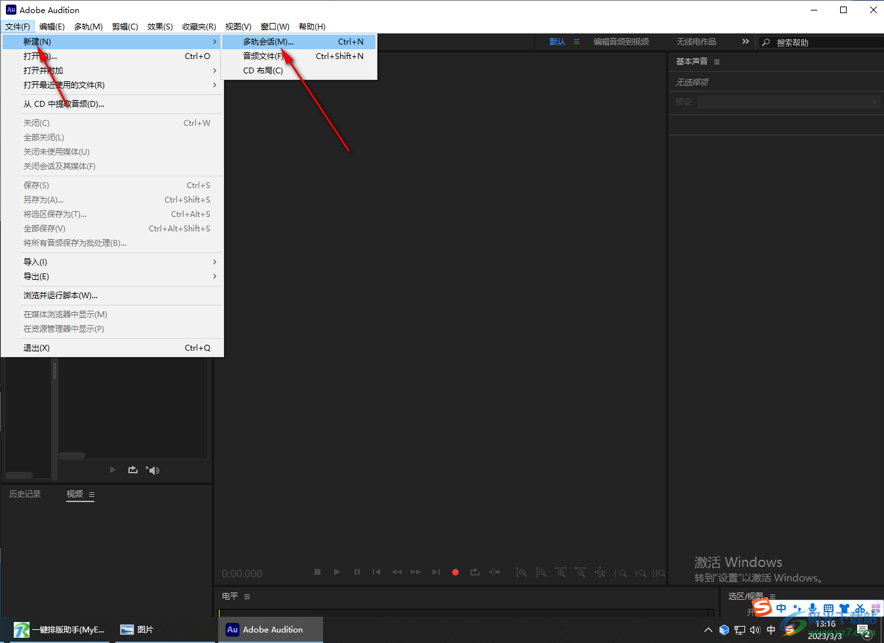
Task: Click the fast forward transport icon
Action: (415, 572)
